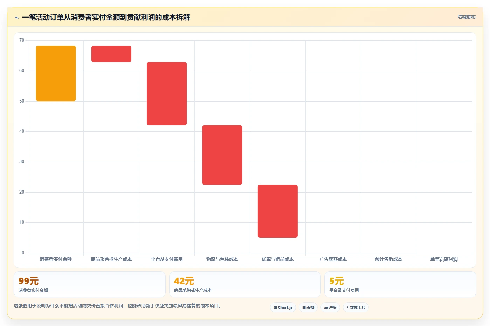The height and width of the screenshot is (326, 490).
Task: Click the description text starting 这张图用于说明
Action: tap(117, 306)
